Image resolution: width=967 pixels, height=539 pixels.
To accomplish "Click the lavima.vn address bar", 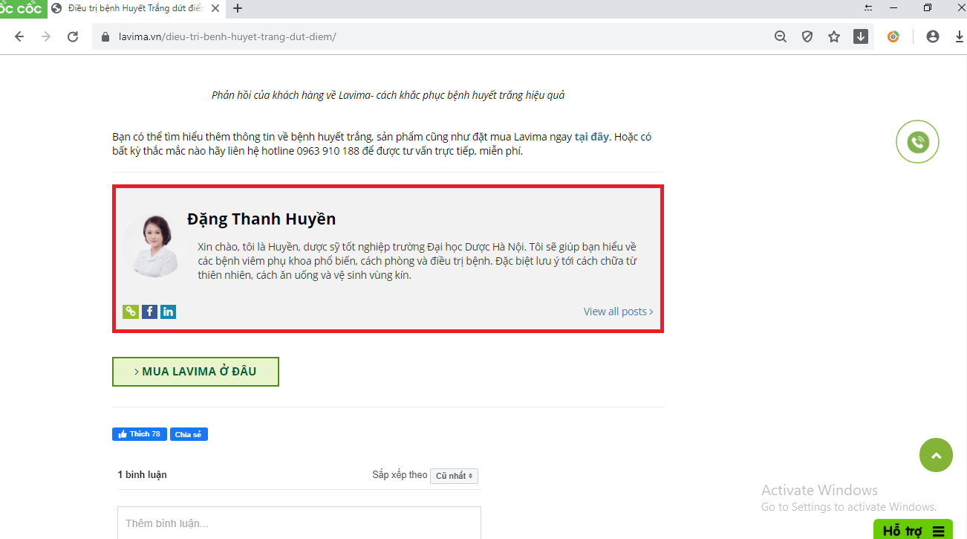I will tap(431, 36).
